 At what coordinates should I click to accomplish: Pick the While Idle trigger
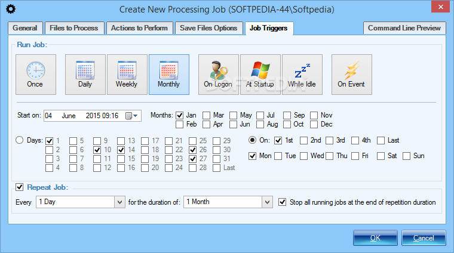pos(302,75)
